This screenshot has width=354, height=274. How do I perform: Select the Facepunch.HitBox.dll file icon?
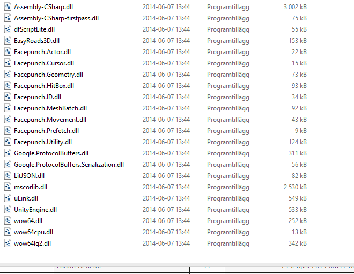(x=8, y=86)
